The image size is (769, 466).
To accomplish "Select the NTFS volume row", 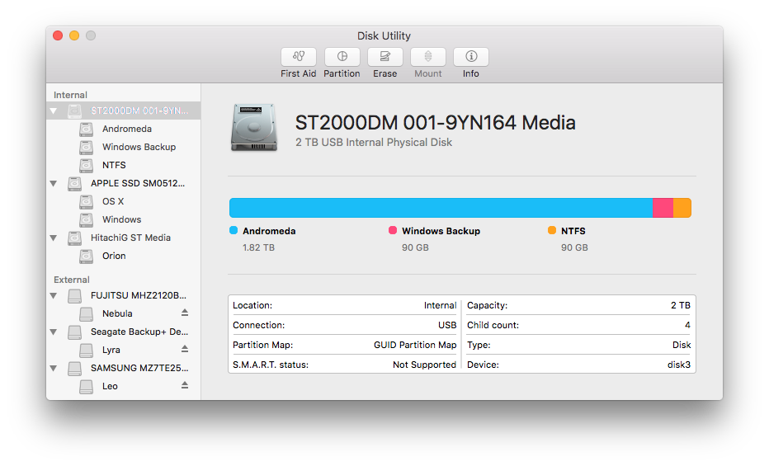I will 124,165.
